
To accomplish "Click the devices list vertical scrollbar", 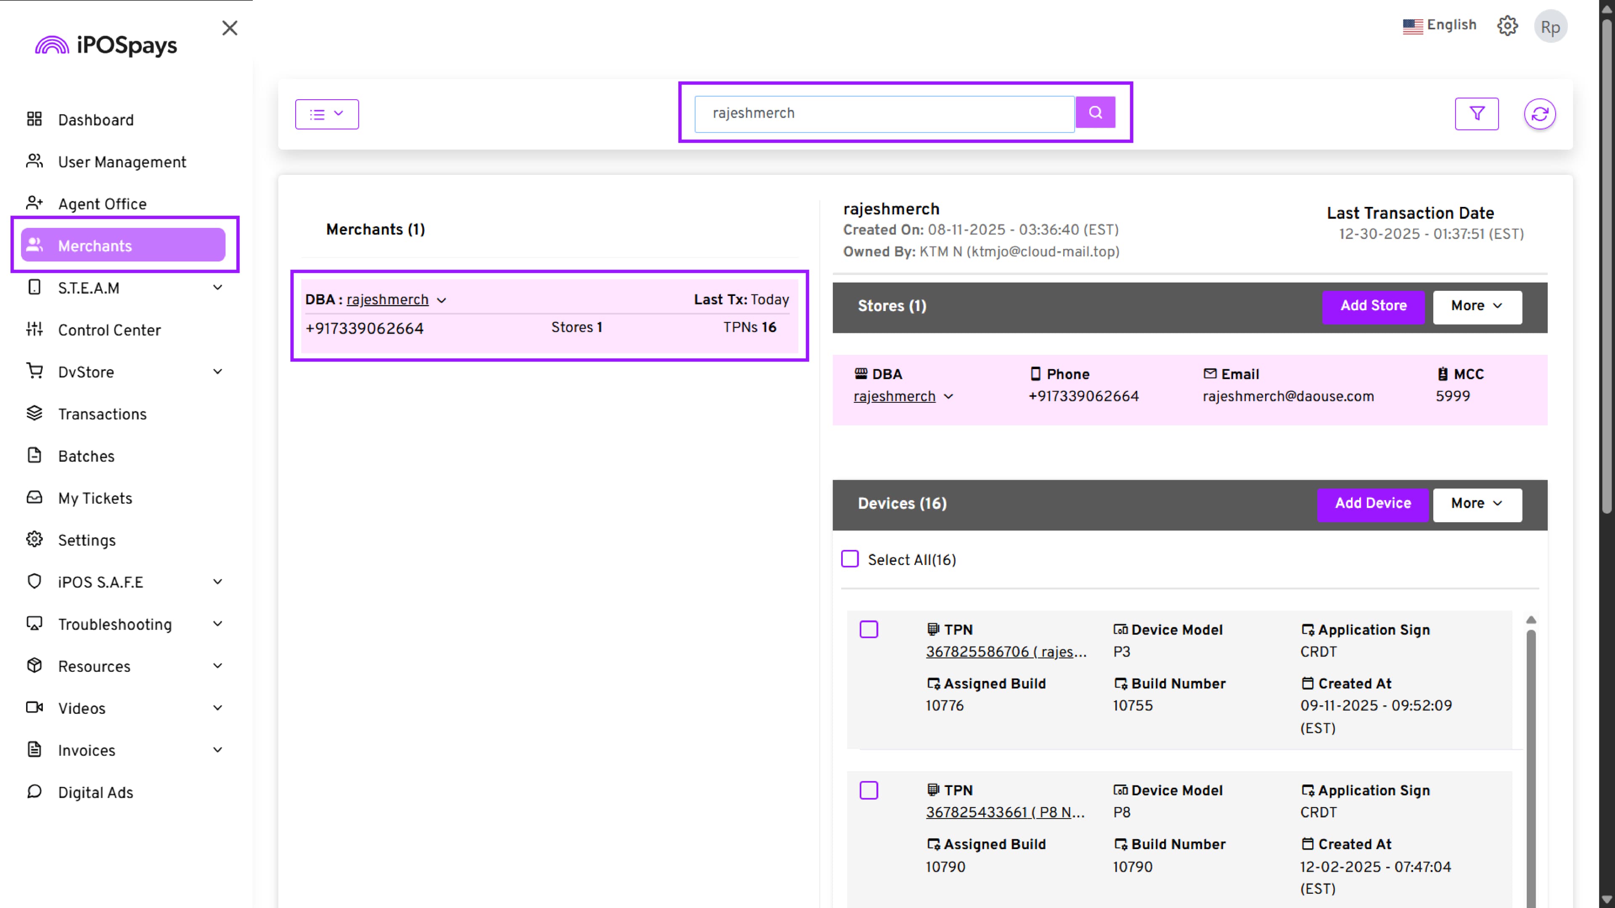I will click(x=1530, y=752).
